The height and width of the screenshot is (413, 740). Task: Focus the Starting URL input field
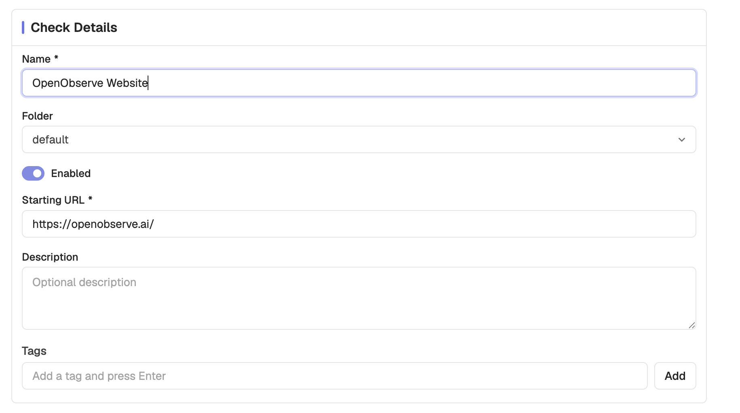(359, 224)
